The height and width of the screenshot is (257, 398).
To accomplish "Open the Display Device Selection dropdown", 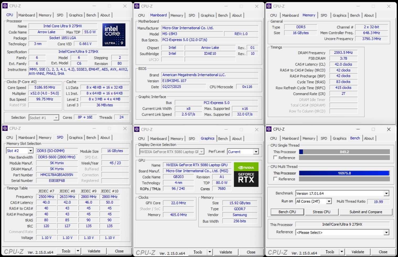I will [x=202, y=152].
